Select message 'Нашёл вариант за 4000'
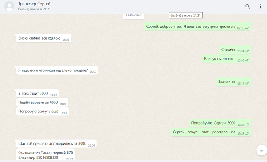This screenshot has height=162, width=267. (42, 102)
